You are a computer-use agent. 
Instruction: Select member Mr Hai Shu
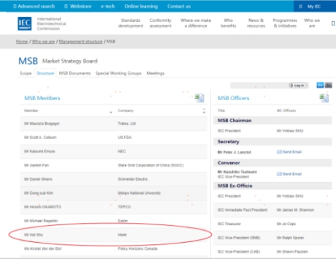(33, 235)
